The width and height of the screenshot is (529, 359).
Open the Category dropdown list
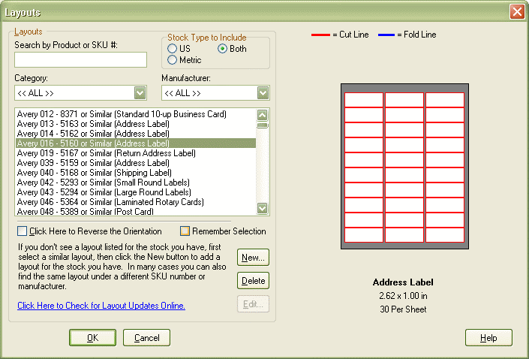tap(140, 93)
